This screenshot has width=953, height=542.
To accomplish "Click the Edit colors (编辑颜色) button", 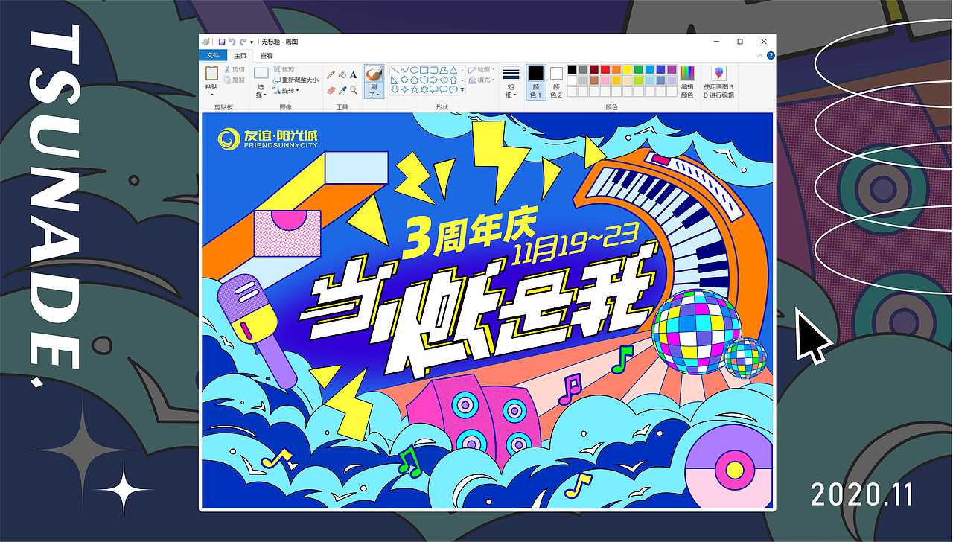I will coord(687,74).
